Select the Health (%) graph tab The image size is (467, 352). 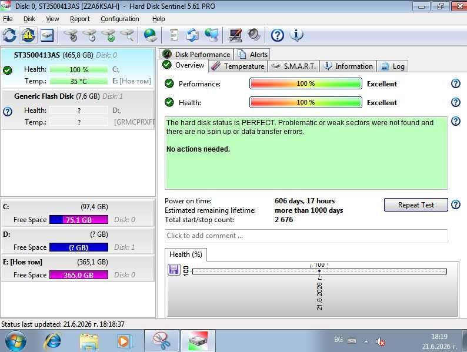click(x=185, y=254)
